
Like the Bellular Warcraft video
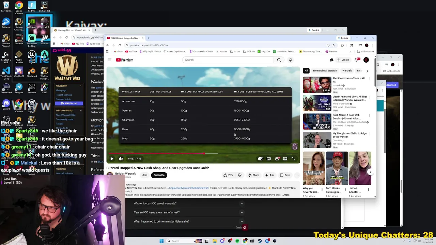point(228,175)
